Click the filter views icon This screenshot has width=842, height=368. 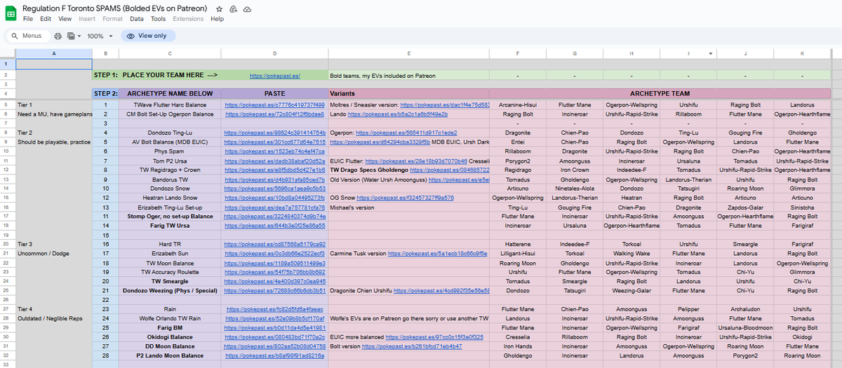(x=70, y=36)
